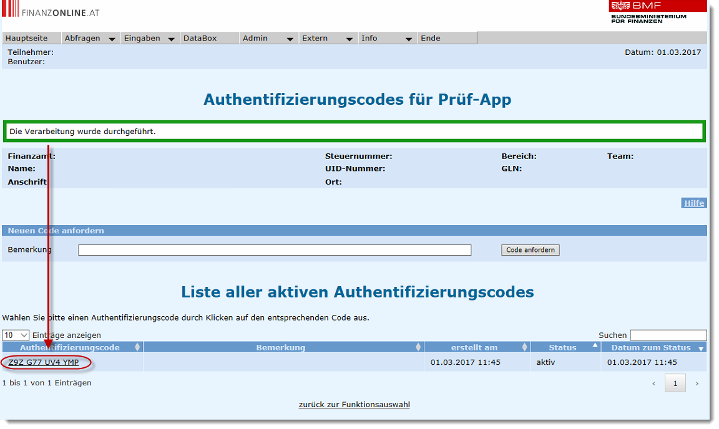Sort by 'Datum zum Status' arrow
719x429 pixels.
pos(701,349)
